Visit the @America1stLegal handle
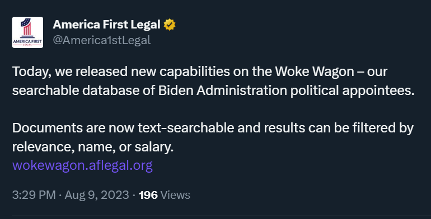Viewport: 431px width, 219px height. [x=102, y=40]
